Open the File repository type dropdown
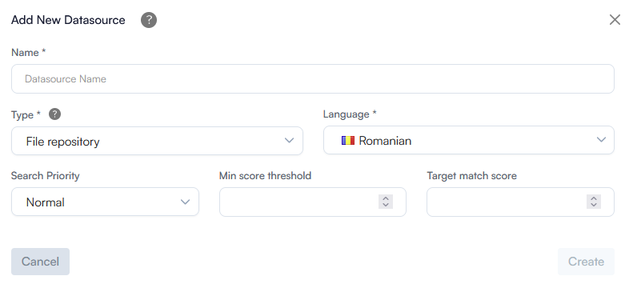 coord(157,141)
